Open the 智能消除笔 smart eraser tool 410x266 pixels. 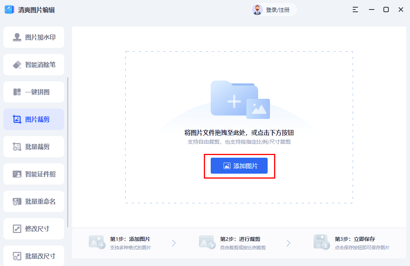pyautogui.click(x=33, y=65)
